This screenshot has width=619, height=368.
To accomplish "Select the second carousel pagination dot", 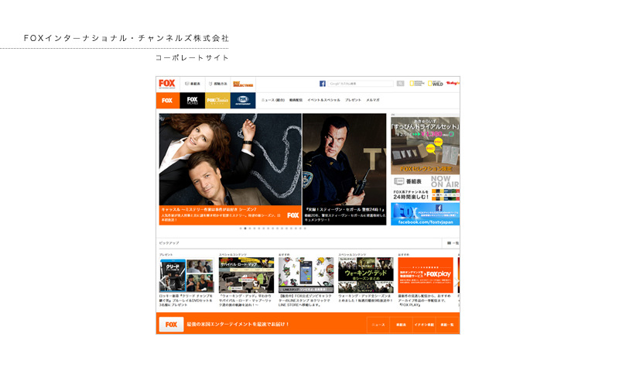I will (x=245, y=229).
